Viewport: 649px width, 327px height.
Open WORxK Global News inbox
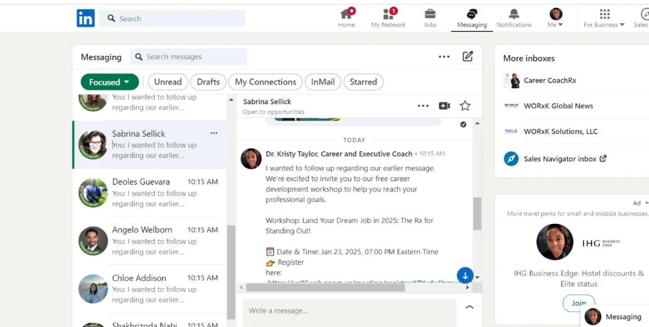(x=558, y=106)
